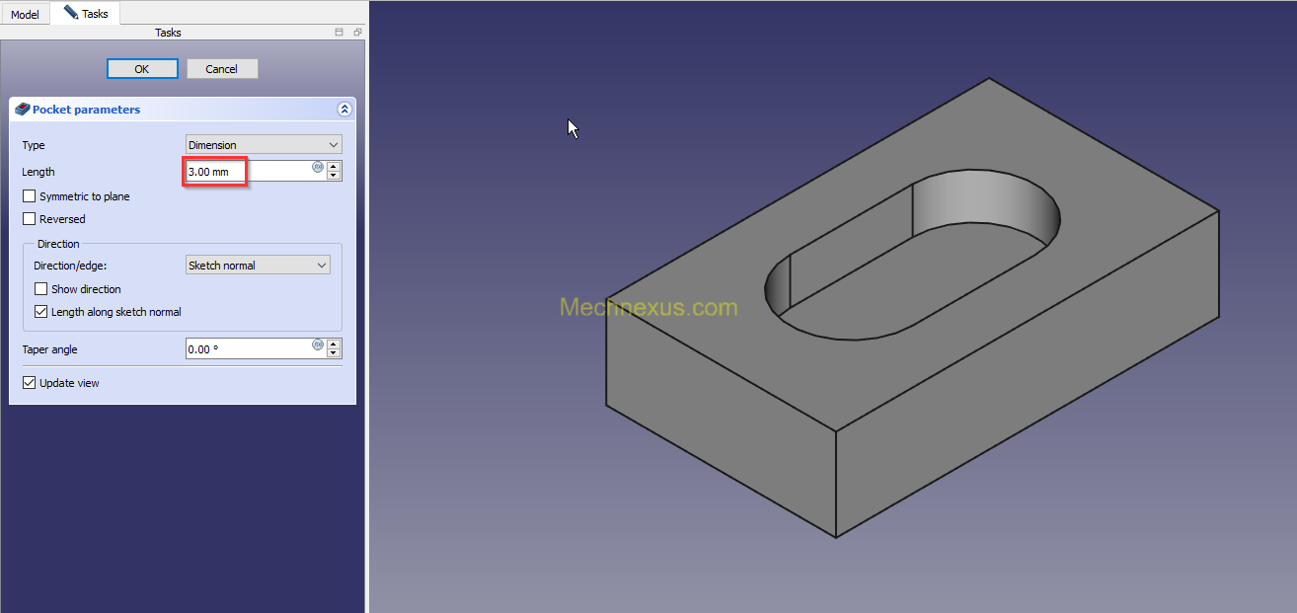Screen dimensions: 1297x613
Task: Open expression editor for Taper angle
Action: pos(318,345)
